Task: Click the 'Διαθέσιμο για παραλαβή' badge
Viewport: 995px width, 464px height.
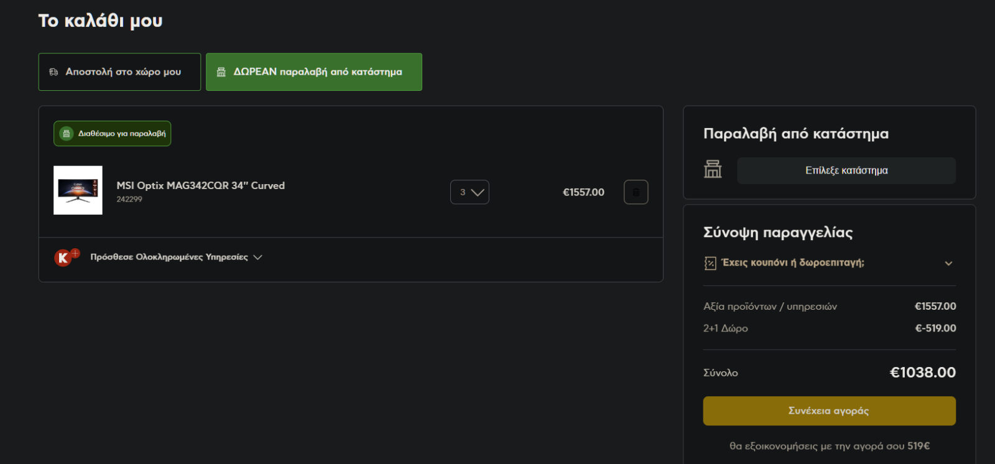Action: point(113,134)
